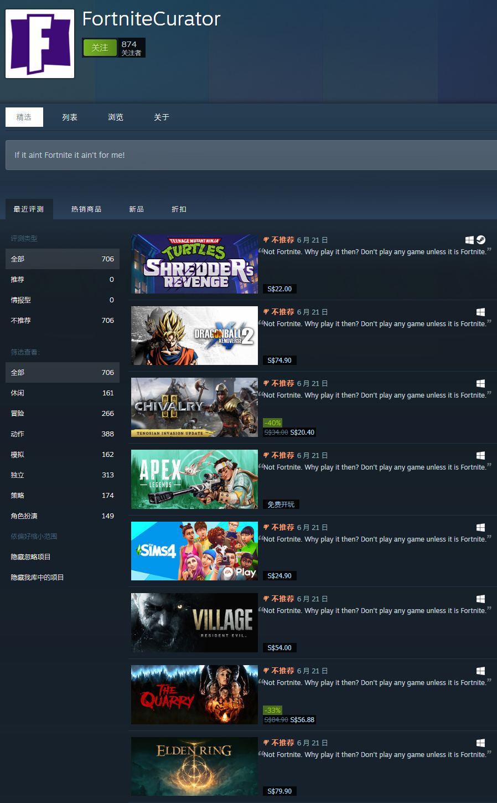The height and width of the screenshot is (803, 497).
Task: Open the FortniteCurator avatar image
Action: [40, 44]
